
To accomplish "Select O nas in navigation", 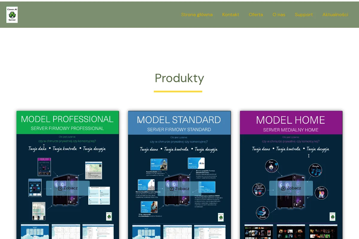I will pyautogui.click(x=279, y=15).
